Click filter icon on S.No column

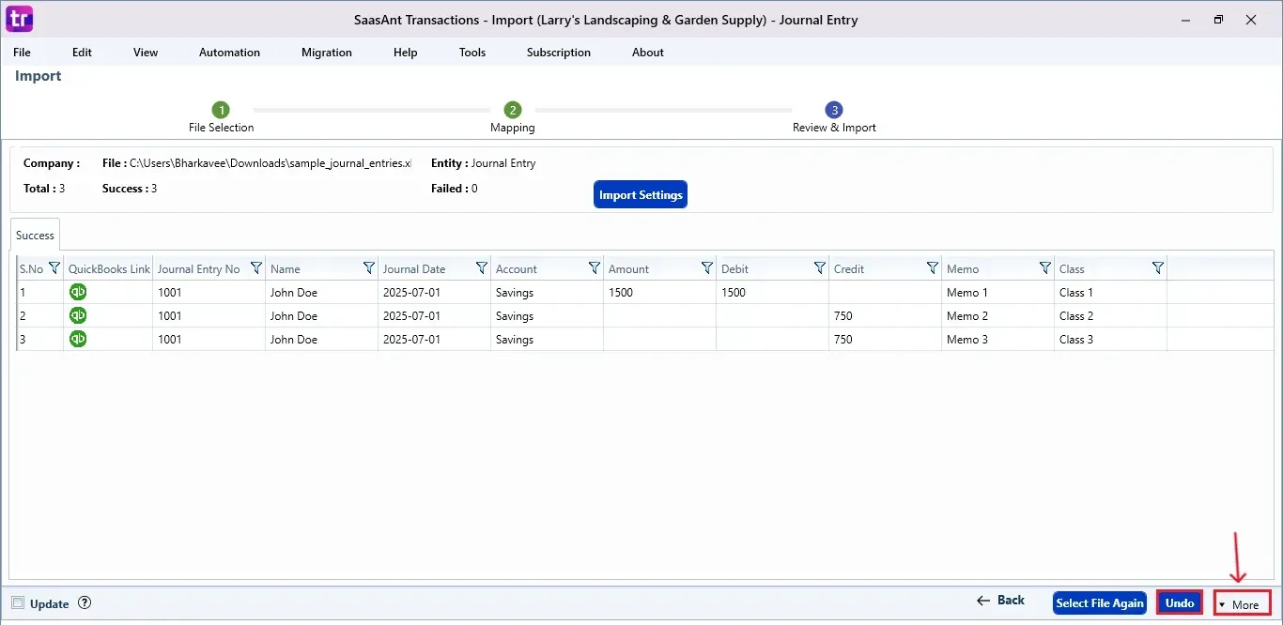pyautogui.click(x=54, y=268)
